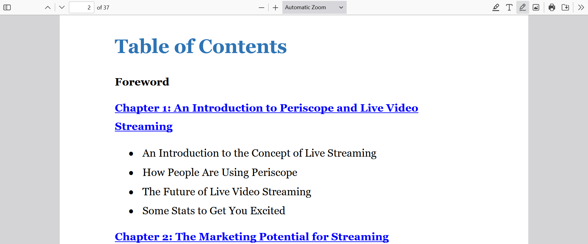Select the Highlight tool
Viewport: 588px width, 244px height.
click(496, 7)
